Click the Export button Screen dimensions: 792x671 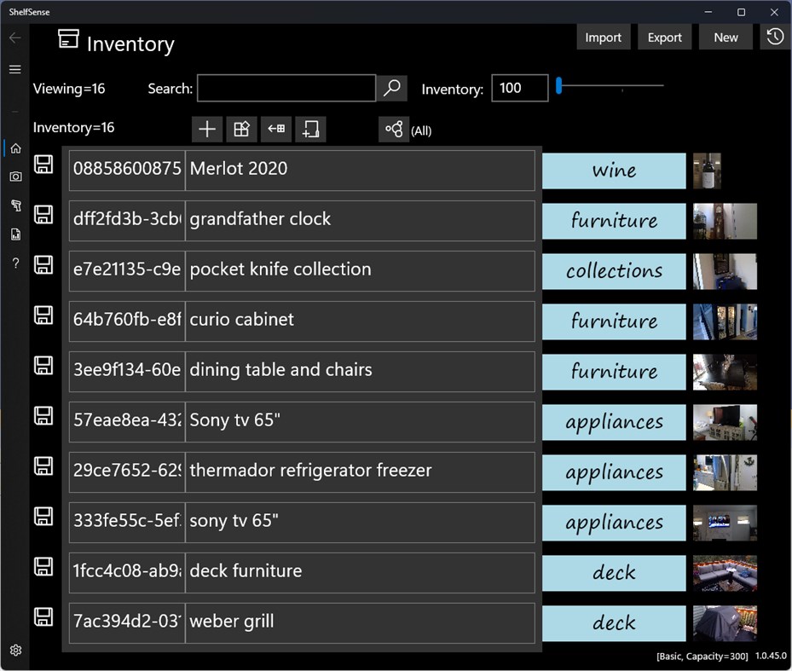click(664, 37)
